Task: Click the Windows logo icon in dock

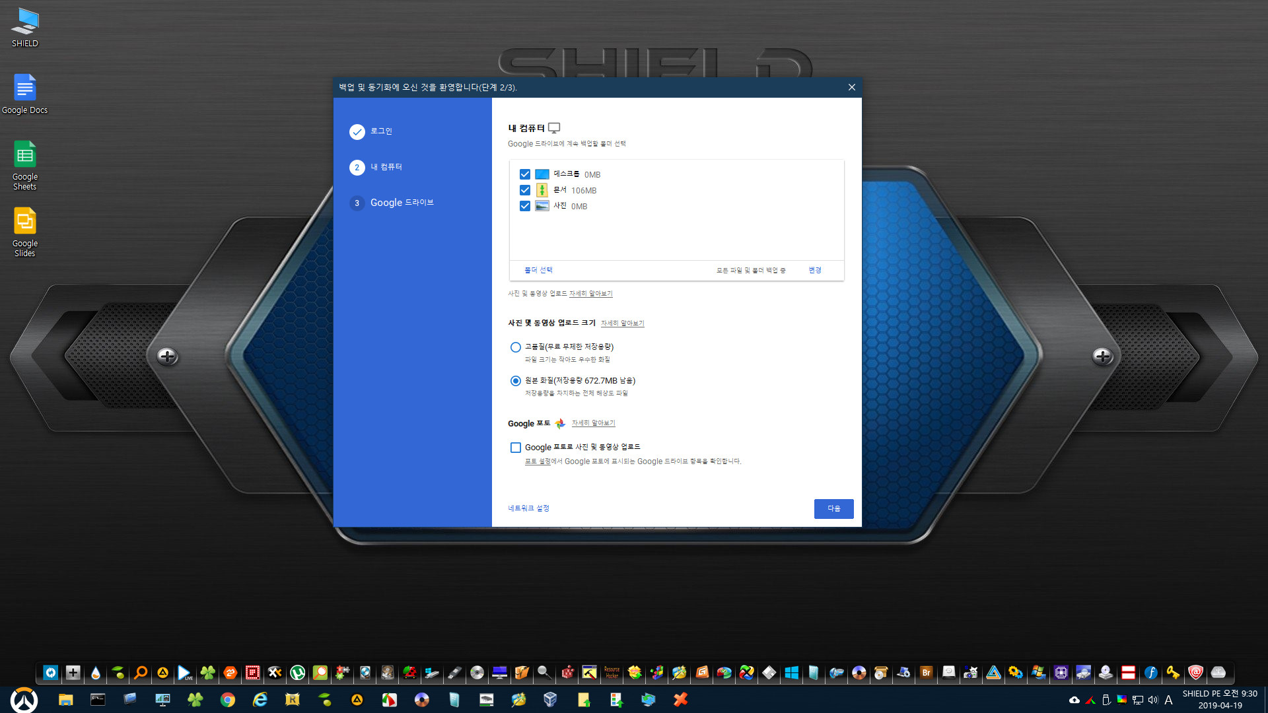Action: [x=791, y=673]
